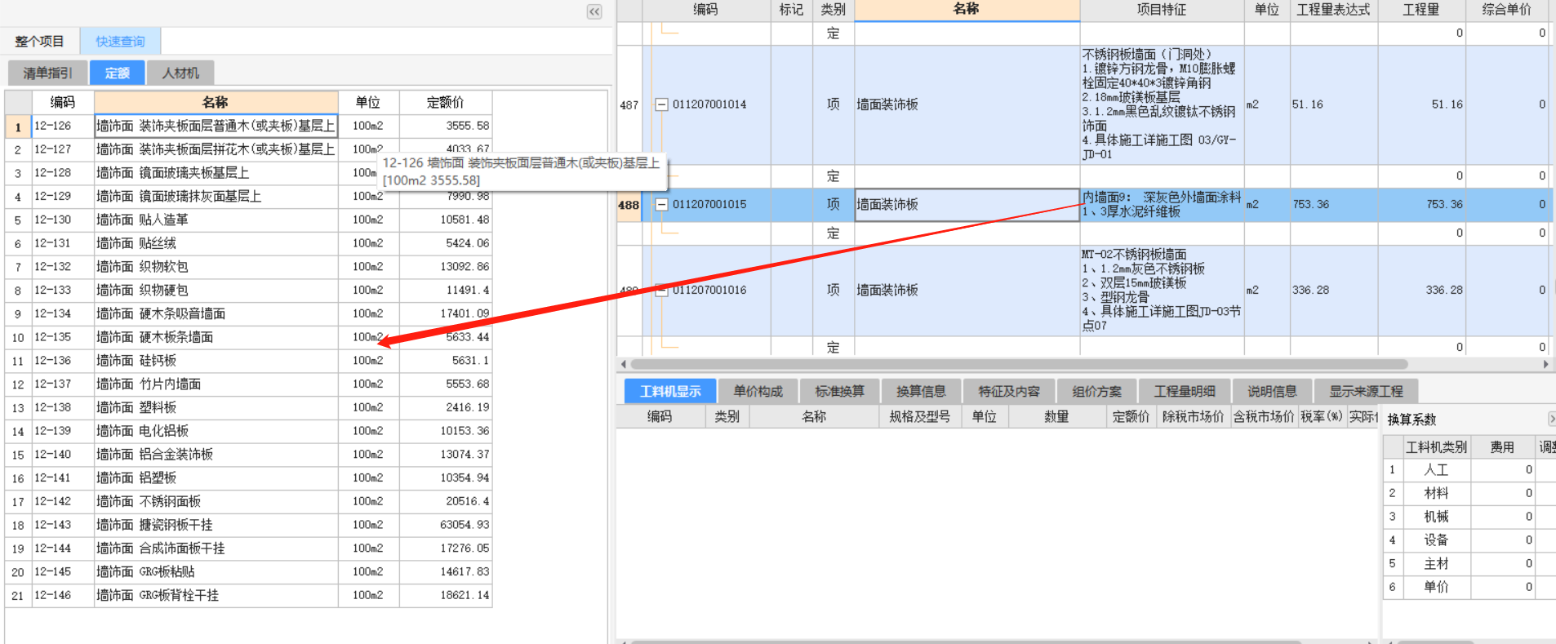1556x644 pixels.
Task: Collapse the 011207001016 tree node
Action: [662, 291]
